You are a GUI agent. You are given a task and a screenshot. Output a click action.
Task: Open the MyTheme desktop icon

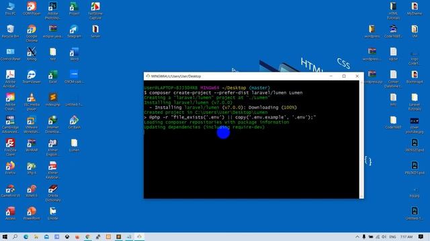[x=415, y=9]
